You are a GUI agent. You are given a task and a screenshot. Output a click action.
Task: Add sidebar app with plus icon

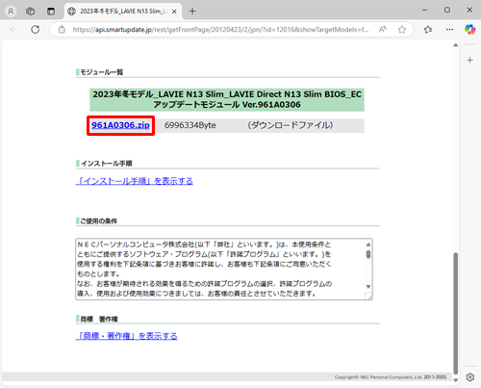[469, 60]
